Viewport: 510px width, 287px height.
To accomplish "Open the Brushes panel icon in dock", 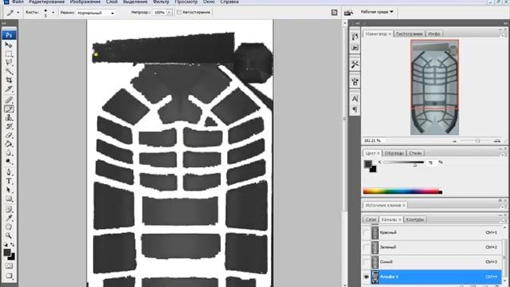I will point(355,81).
